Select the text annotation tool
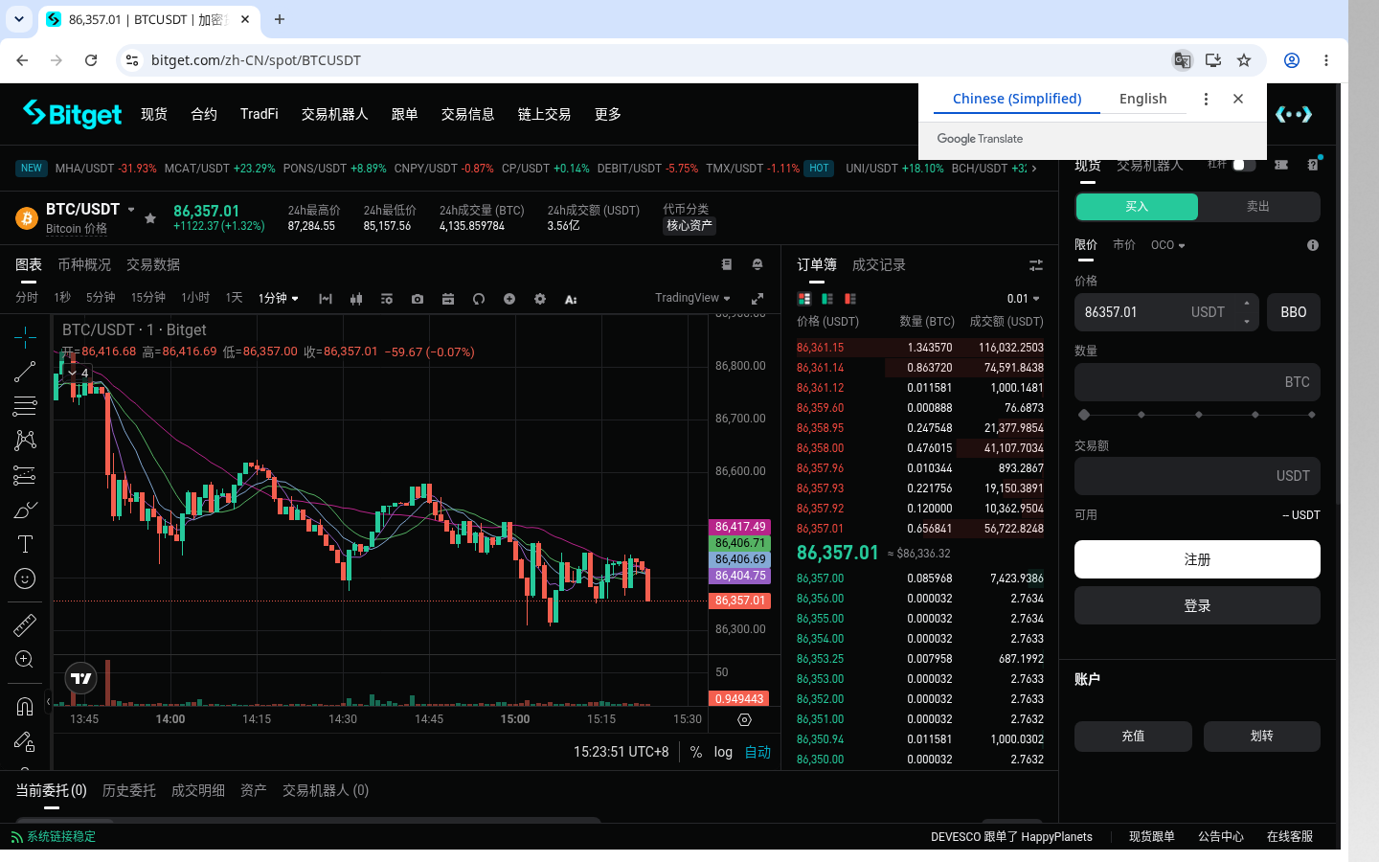 25,544
